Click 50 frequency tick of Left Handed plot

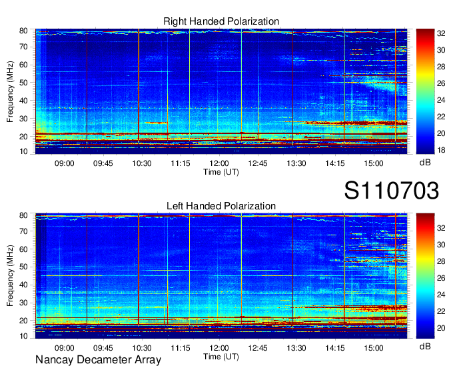[x=23, y=267]
